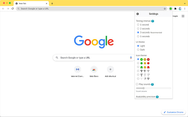188x117 pixels.
Task: Open the tab search chevron
Action: click(185, 4)
